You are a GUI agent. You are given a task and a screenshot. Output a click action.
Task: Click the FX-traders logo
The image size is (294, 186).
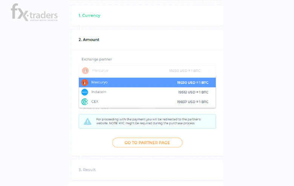point(34,12)
